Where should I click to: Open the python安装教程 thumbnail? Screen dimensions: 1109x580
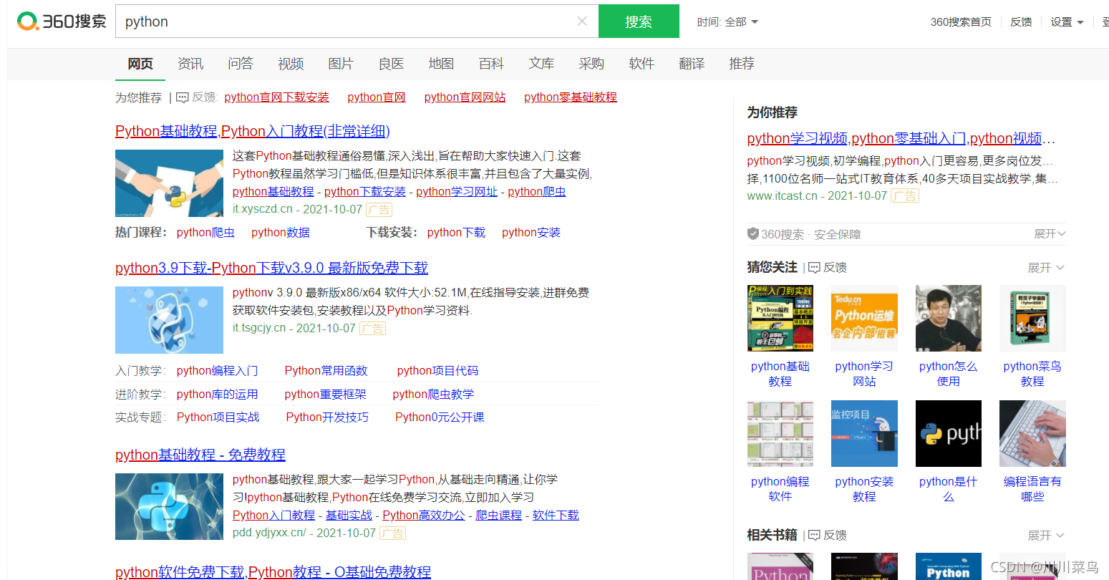pyautogui.click(x=864, y=433)
